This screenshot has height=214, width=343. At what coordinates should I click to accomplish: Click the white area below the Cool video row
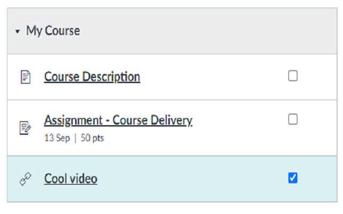coord(171,208)
